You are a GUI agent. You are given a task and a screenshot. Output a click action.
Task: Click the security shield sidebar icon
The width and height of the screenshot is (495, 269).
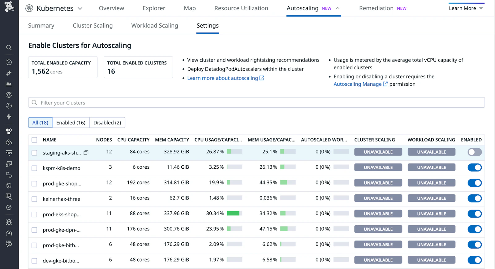click(x=9, y=186)
